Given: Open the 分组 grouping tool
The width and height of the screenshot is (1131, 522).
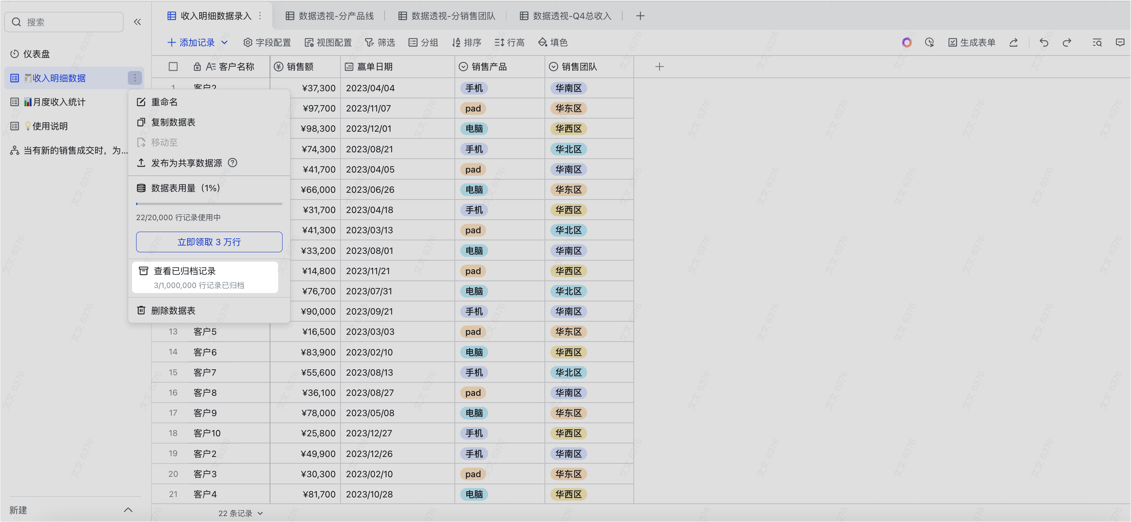Looking at the screenshot, I should (x=423, y=42).
